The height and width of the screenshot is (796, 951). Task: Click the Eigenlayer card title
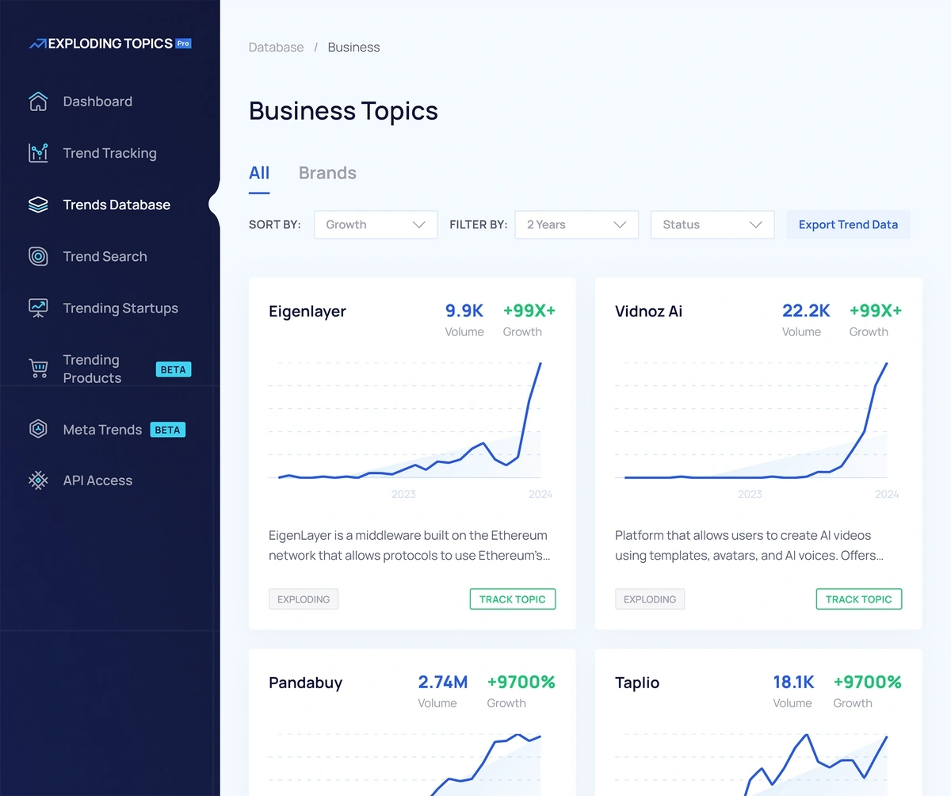coord(307,312)
